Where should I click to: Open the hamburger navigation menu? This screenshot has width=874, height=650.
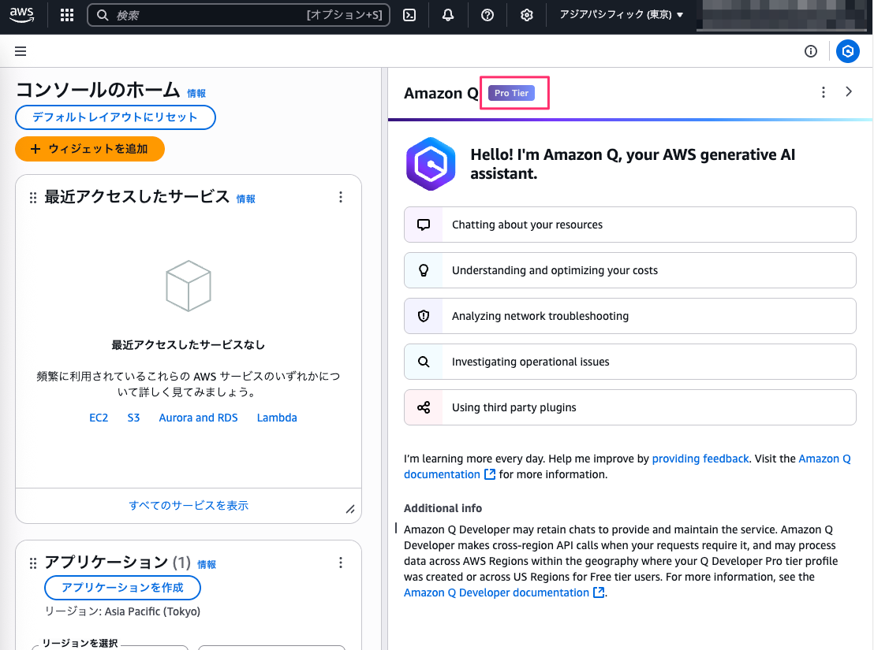(21, 51)
